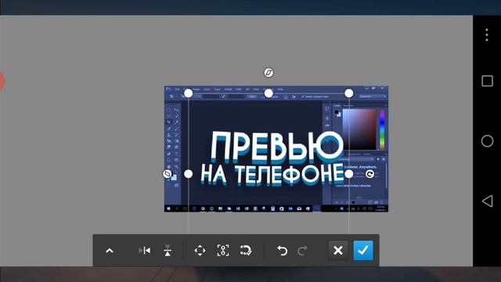
Task: Tap the Android back triangle button
Action: (x=487, y=201)
